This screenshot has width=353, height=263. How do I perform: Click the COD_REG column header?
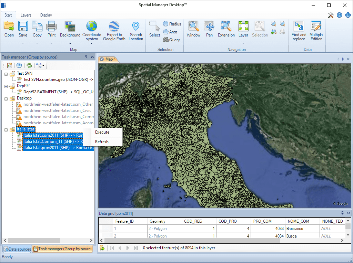click(x=199, y=221)
